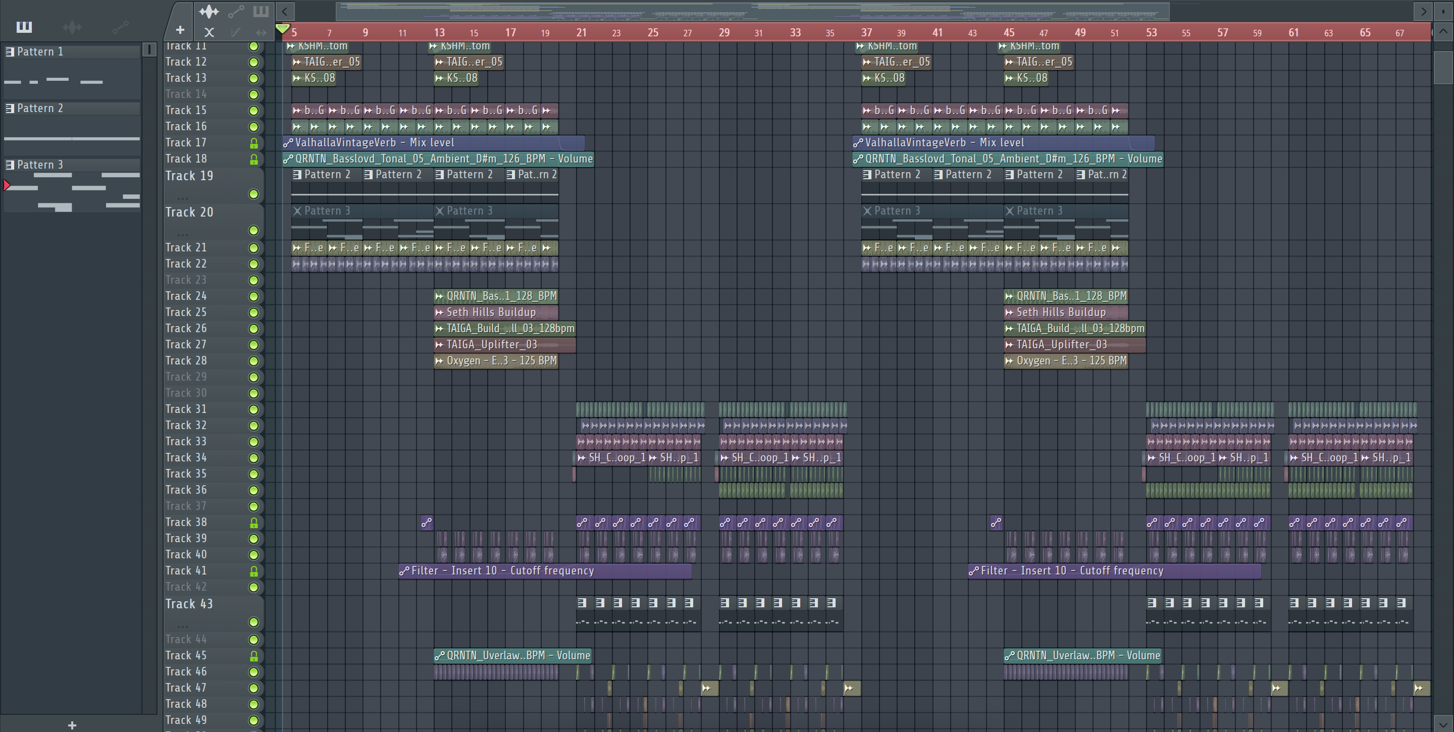The width and height of the screenshot is (1454, 732).
Task: Select first Oxygen 125 BPM clip
Action: (x=496, y=360)
